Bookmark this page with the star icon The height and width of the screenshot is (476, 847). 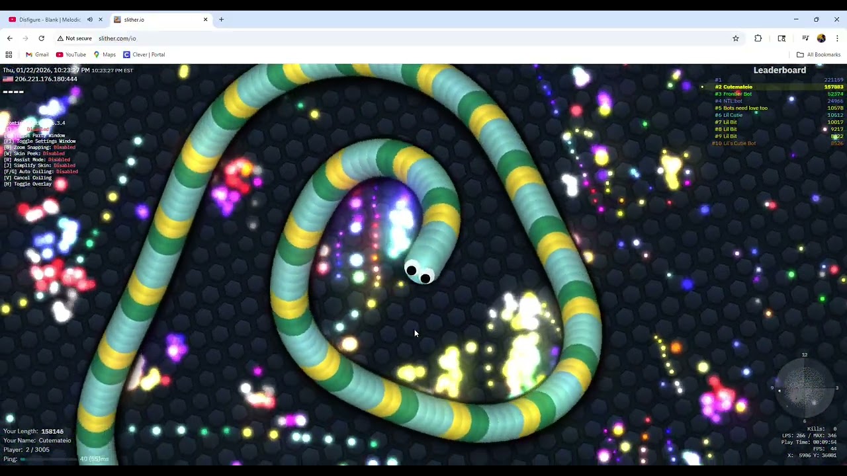(x=735, y=38)
